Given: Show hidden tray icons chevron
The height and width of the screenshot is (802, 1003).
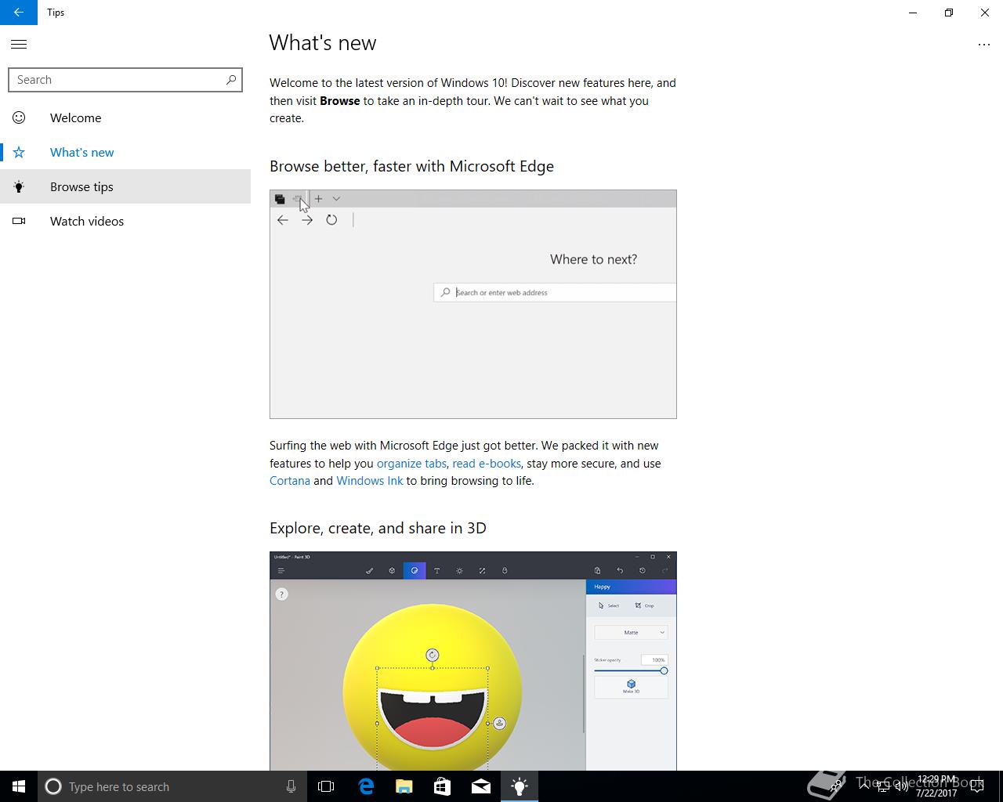Looking at the screenshot, I should [864, 786].
